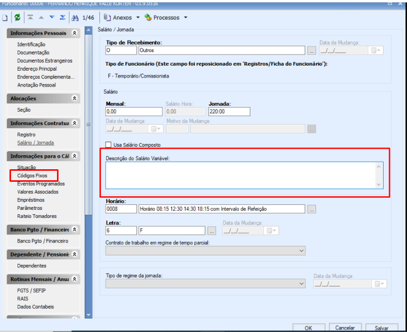The image size is (407, 332).
Task: Click the new record page icon
Action: click(5, 18)
